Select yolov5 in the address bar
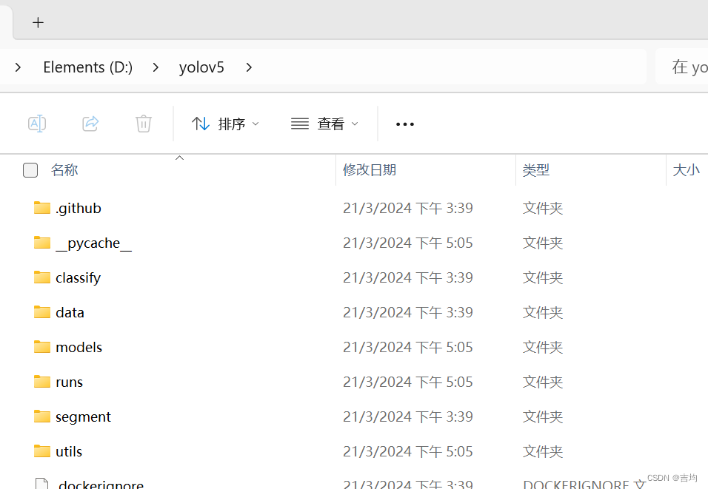Screen dimensions: 708x489 point(201,67)
